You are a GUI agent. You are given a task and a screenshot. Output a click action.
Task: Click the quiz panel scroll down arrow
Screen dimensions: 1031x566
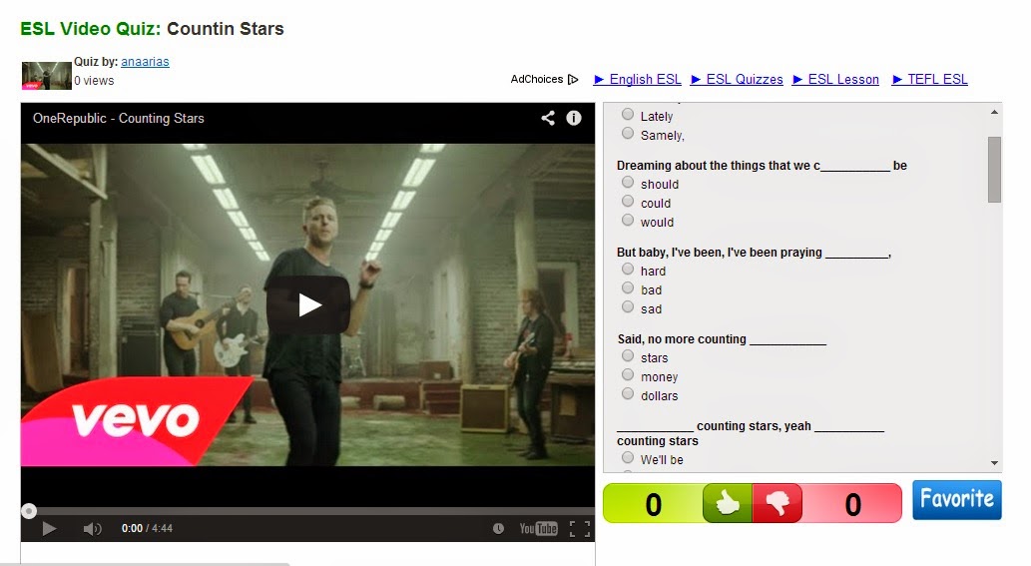click(994, 463)
